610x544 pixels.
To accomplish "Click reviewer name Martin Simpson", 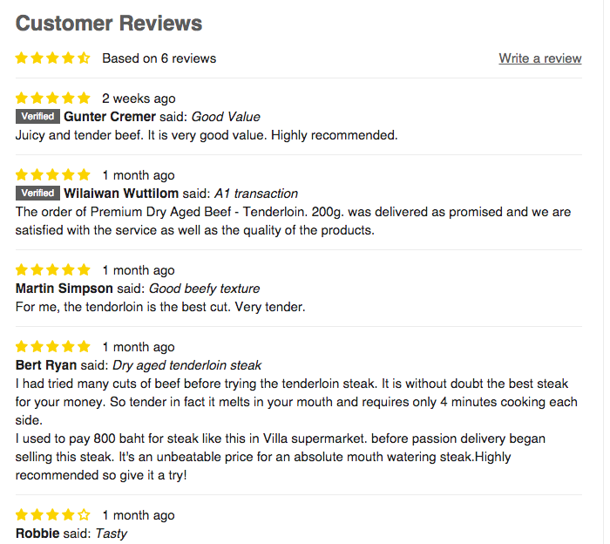I will [64, 289].
